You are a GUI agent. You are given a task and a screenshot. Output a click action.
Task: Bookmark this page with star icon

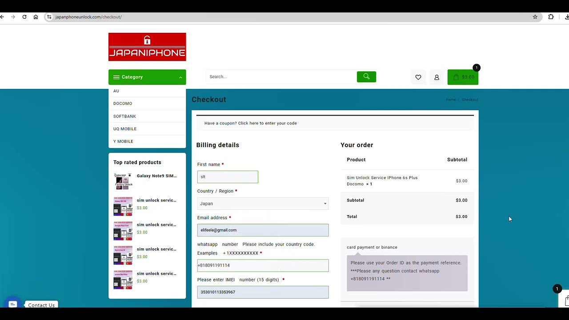pos(535,17)
